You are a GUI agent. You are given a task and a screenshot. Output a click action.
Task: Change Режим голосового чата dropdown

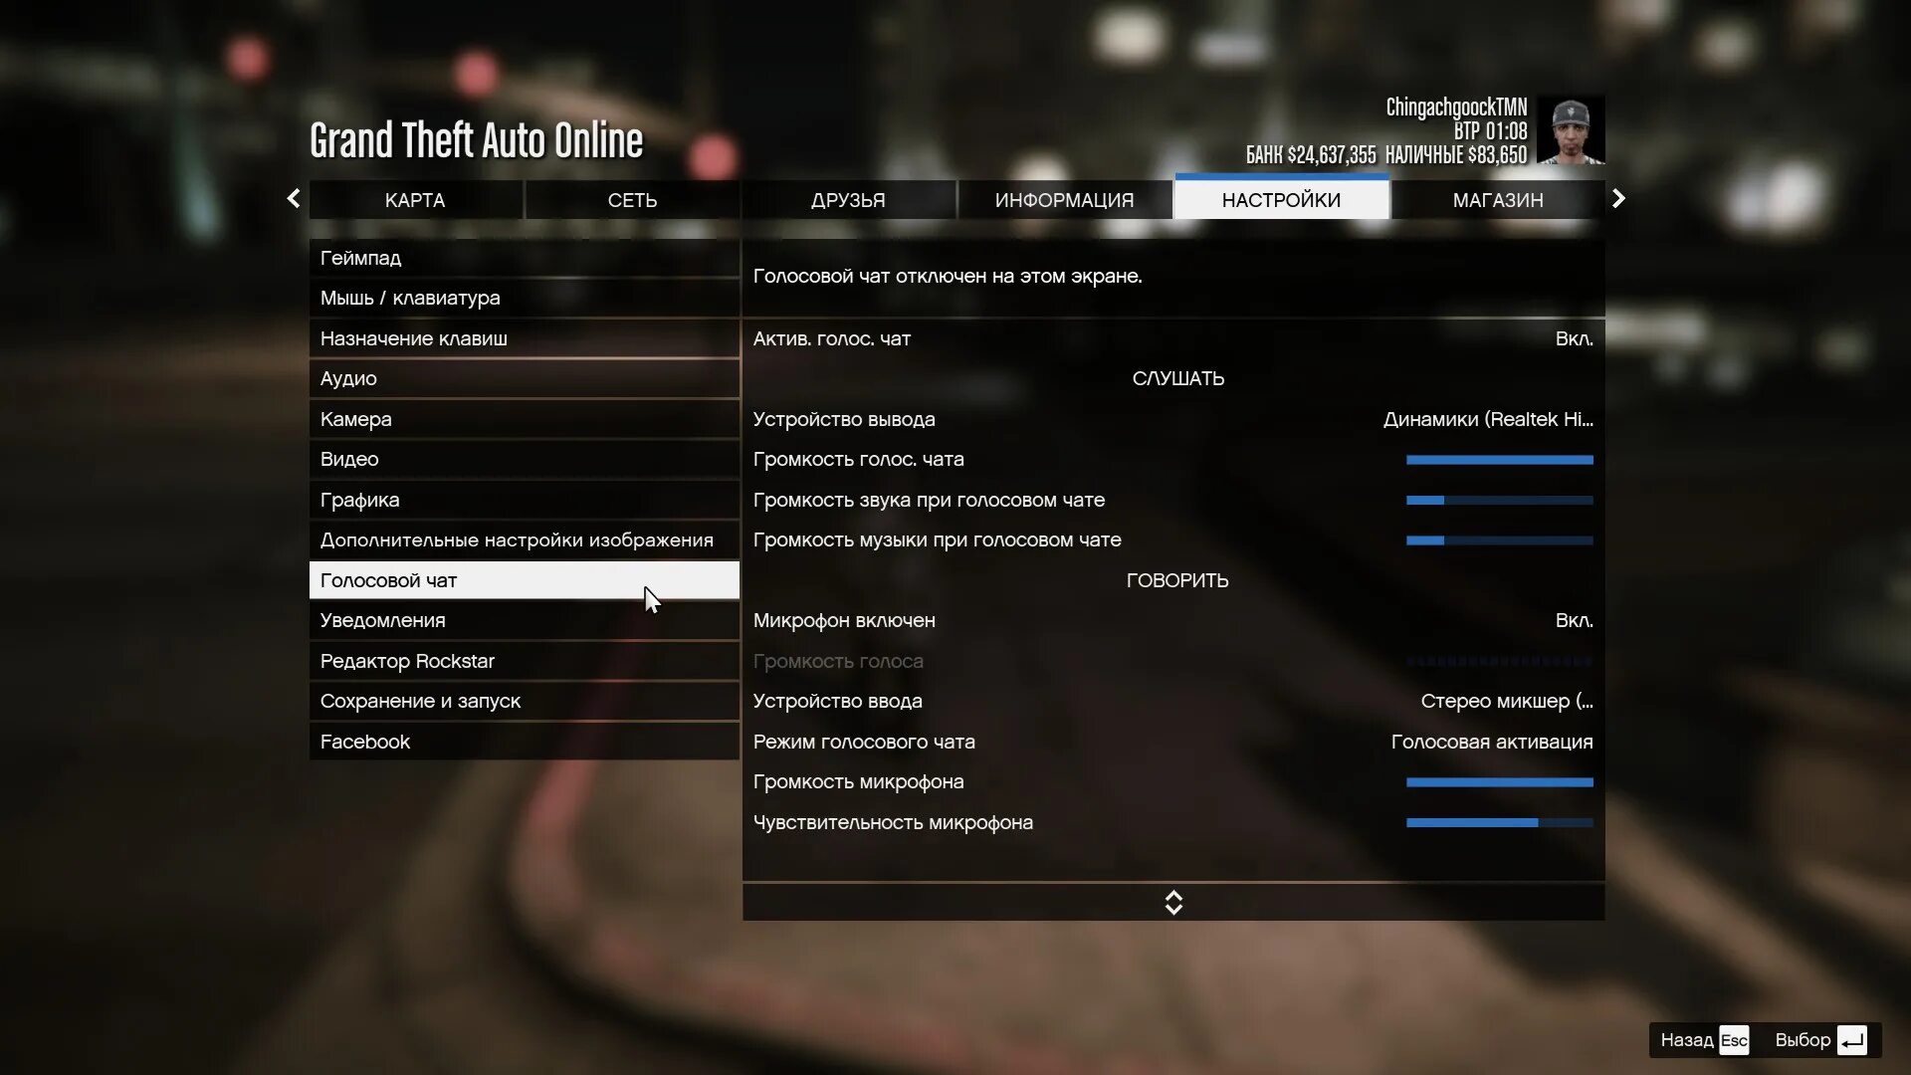[x=1492, y=742]
